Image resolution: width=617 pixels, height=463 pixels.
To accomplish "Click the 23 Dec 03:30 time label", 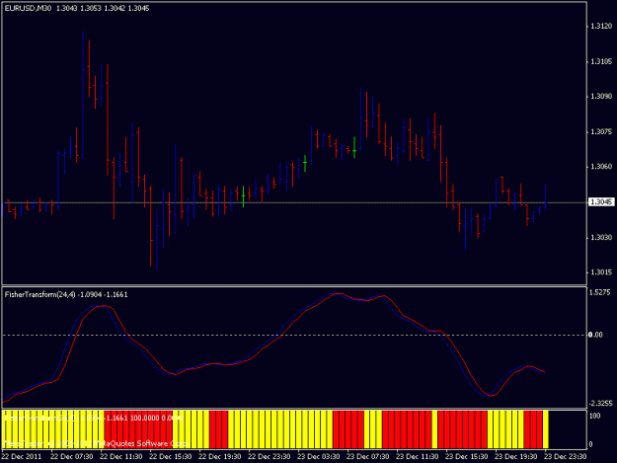I will (318, 456).
